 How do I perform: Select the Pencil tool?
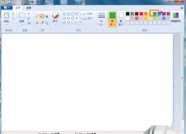37,16
